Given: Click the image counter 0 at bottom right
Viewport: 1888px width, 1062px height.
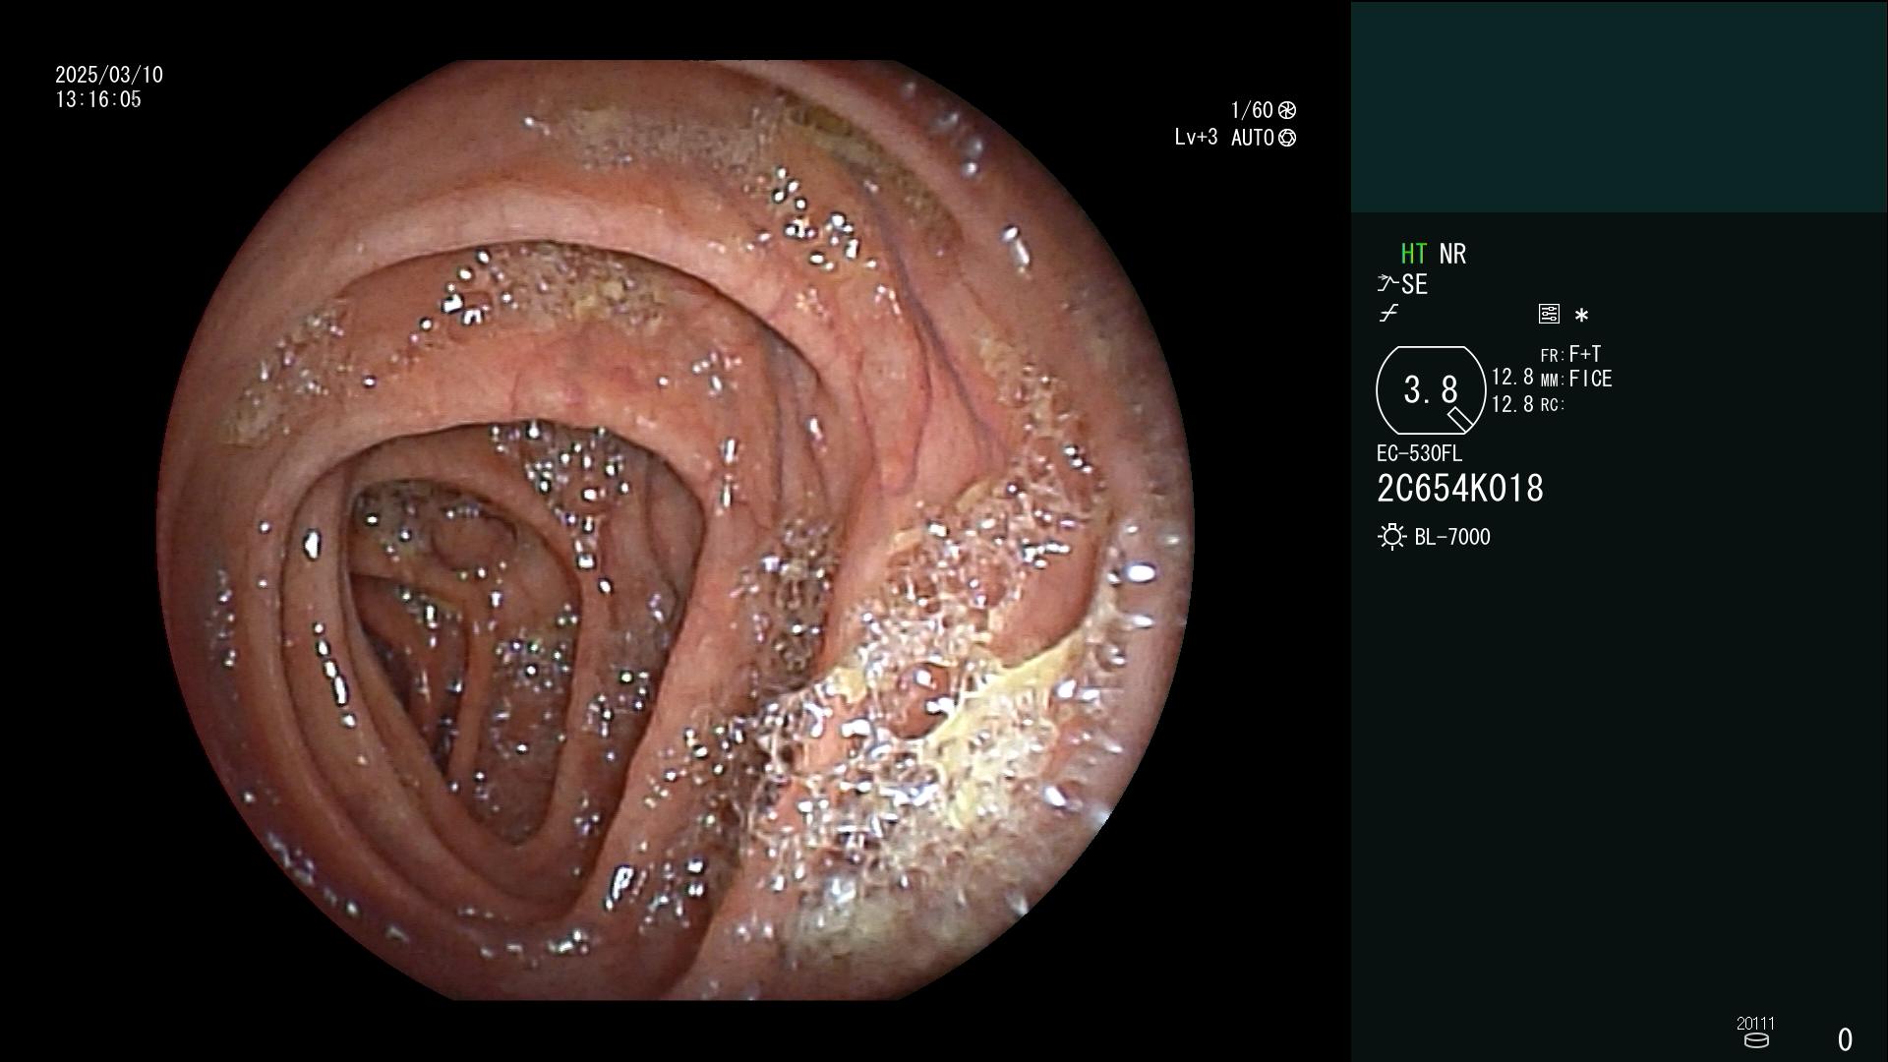Looking at the screenshot, I should pyautogui.click(x=1845, y=1039).
